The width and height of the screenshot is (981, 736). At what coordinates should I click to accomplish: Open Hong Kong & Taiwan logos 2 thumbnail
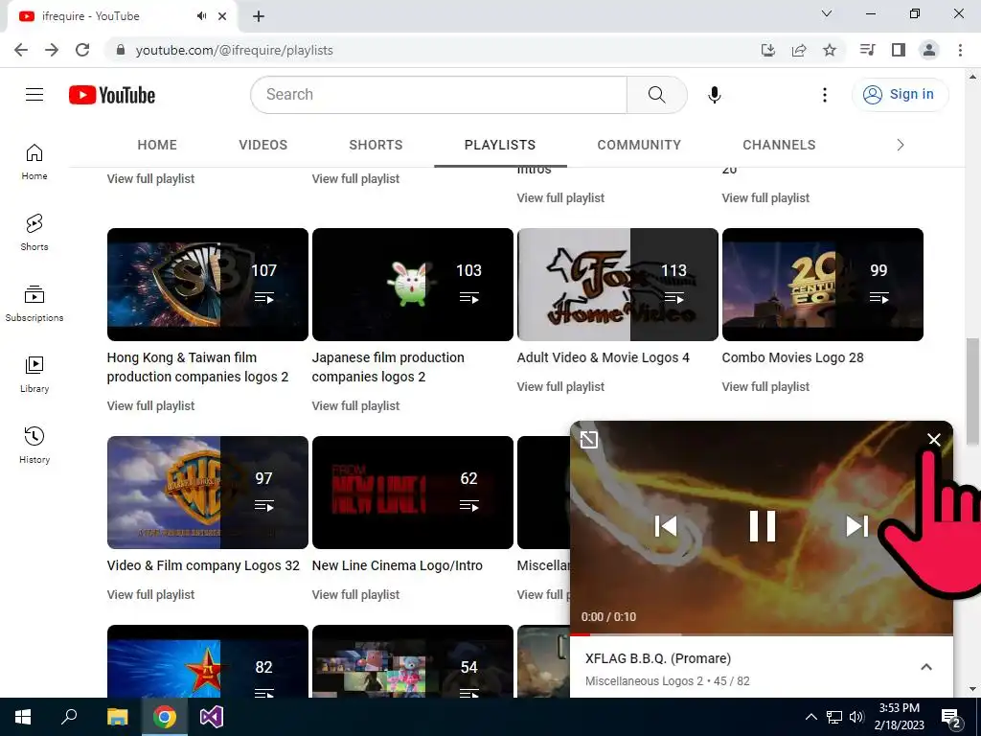point(208,285)
